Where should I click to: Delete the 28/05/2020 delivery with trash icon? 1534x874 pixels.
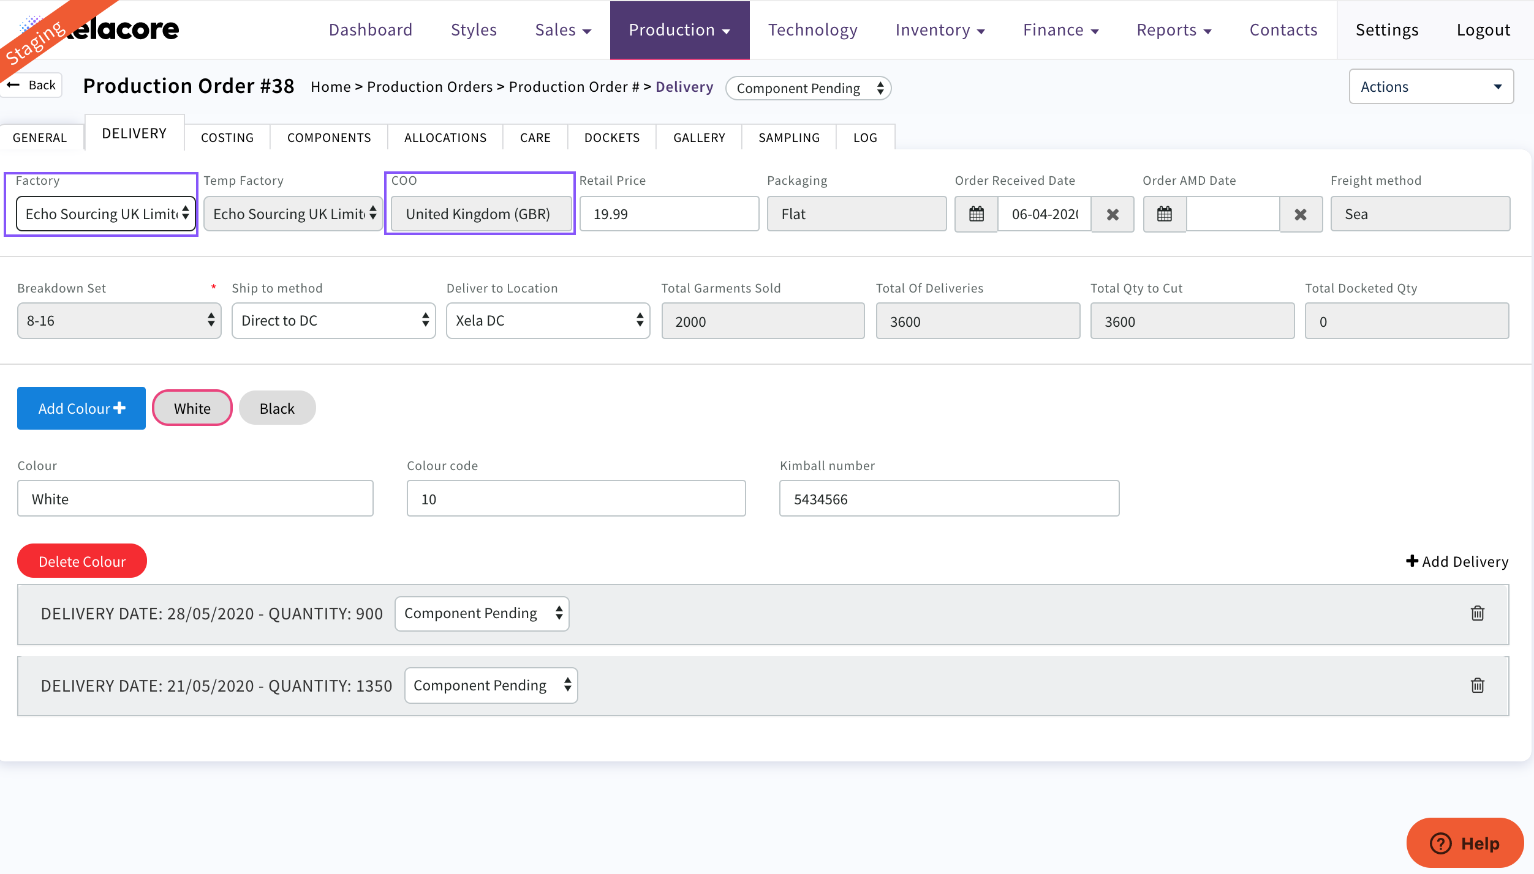(x=1477, y=613)
